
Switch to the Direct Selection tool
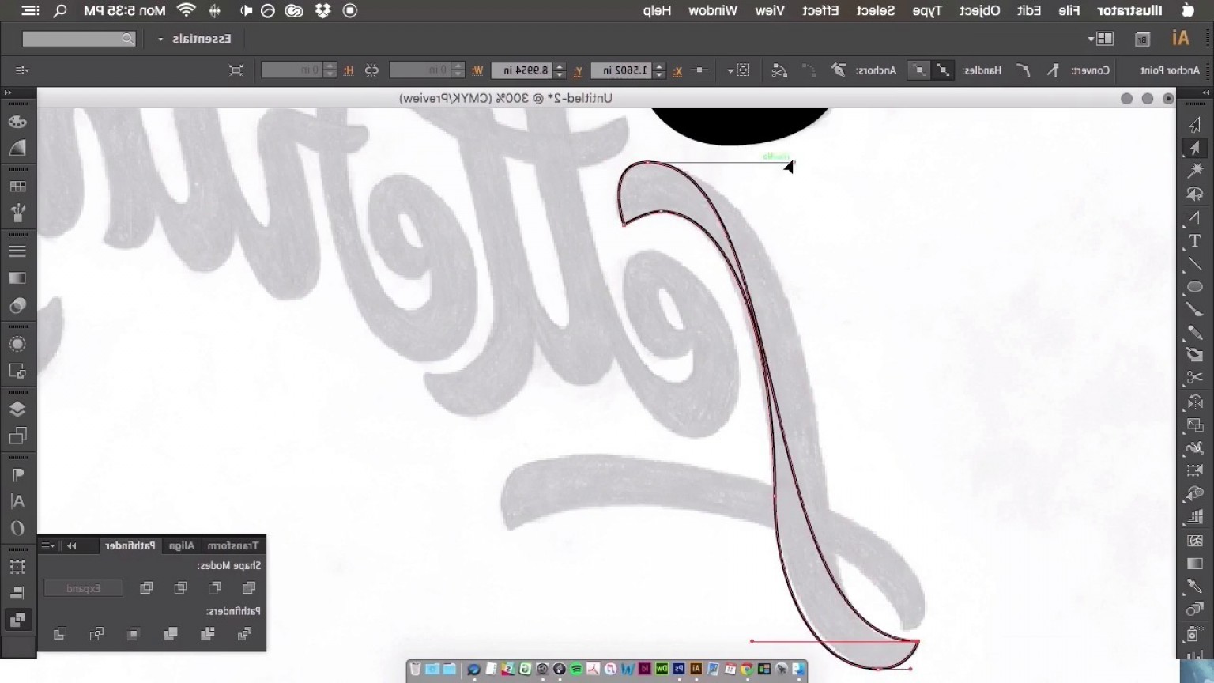[1196, 147]
